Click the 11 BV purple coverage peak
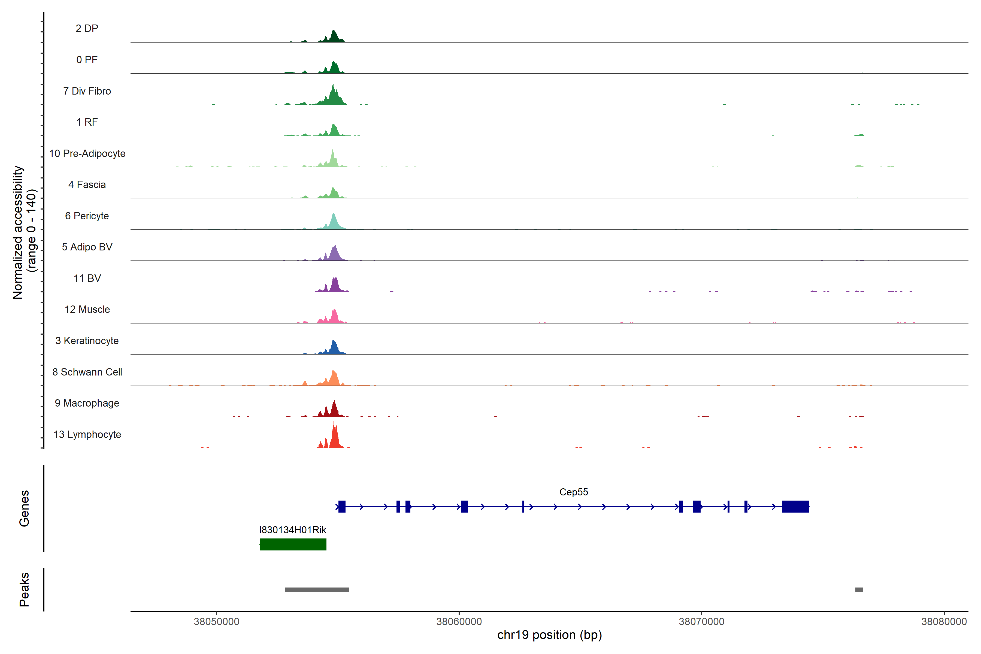 335,286
